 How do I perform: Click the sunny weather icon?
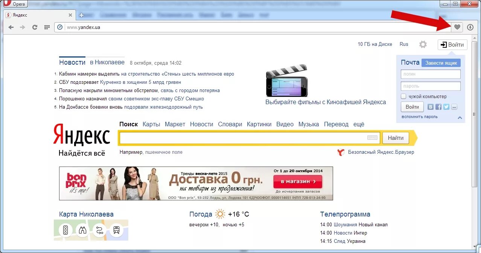click(x=220, y=214)
